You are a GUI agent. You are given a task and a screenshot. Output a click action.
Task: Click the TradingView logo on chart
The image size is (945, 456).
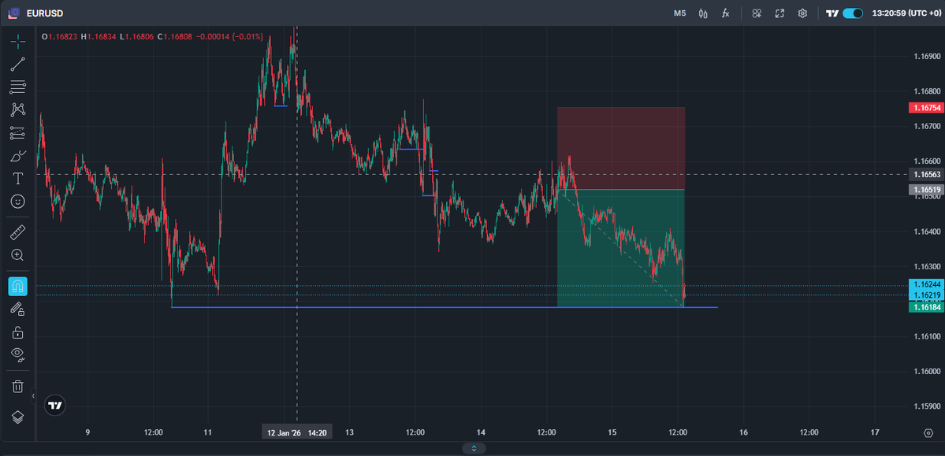(55, 406)
